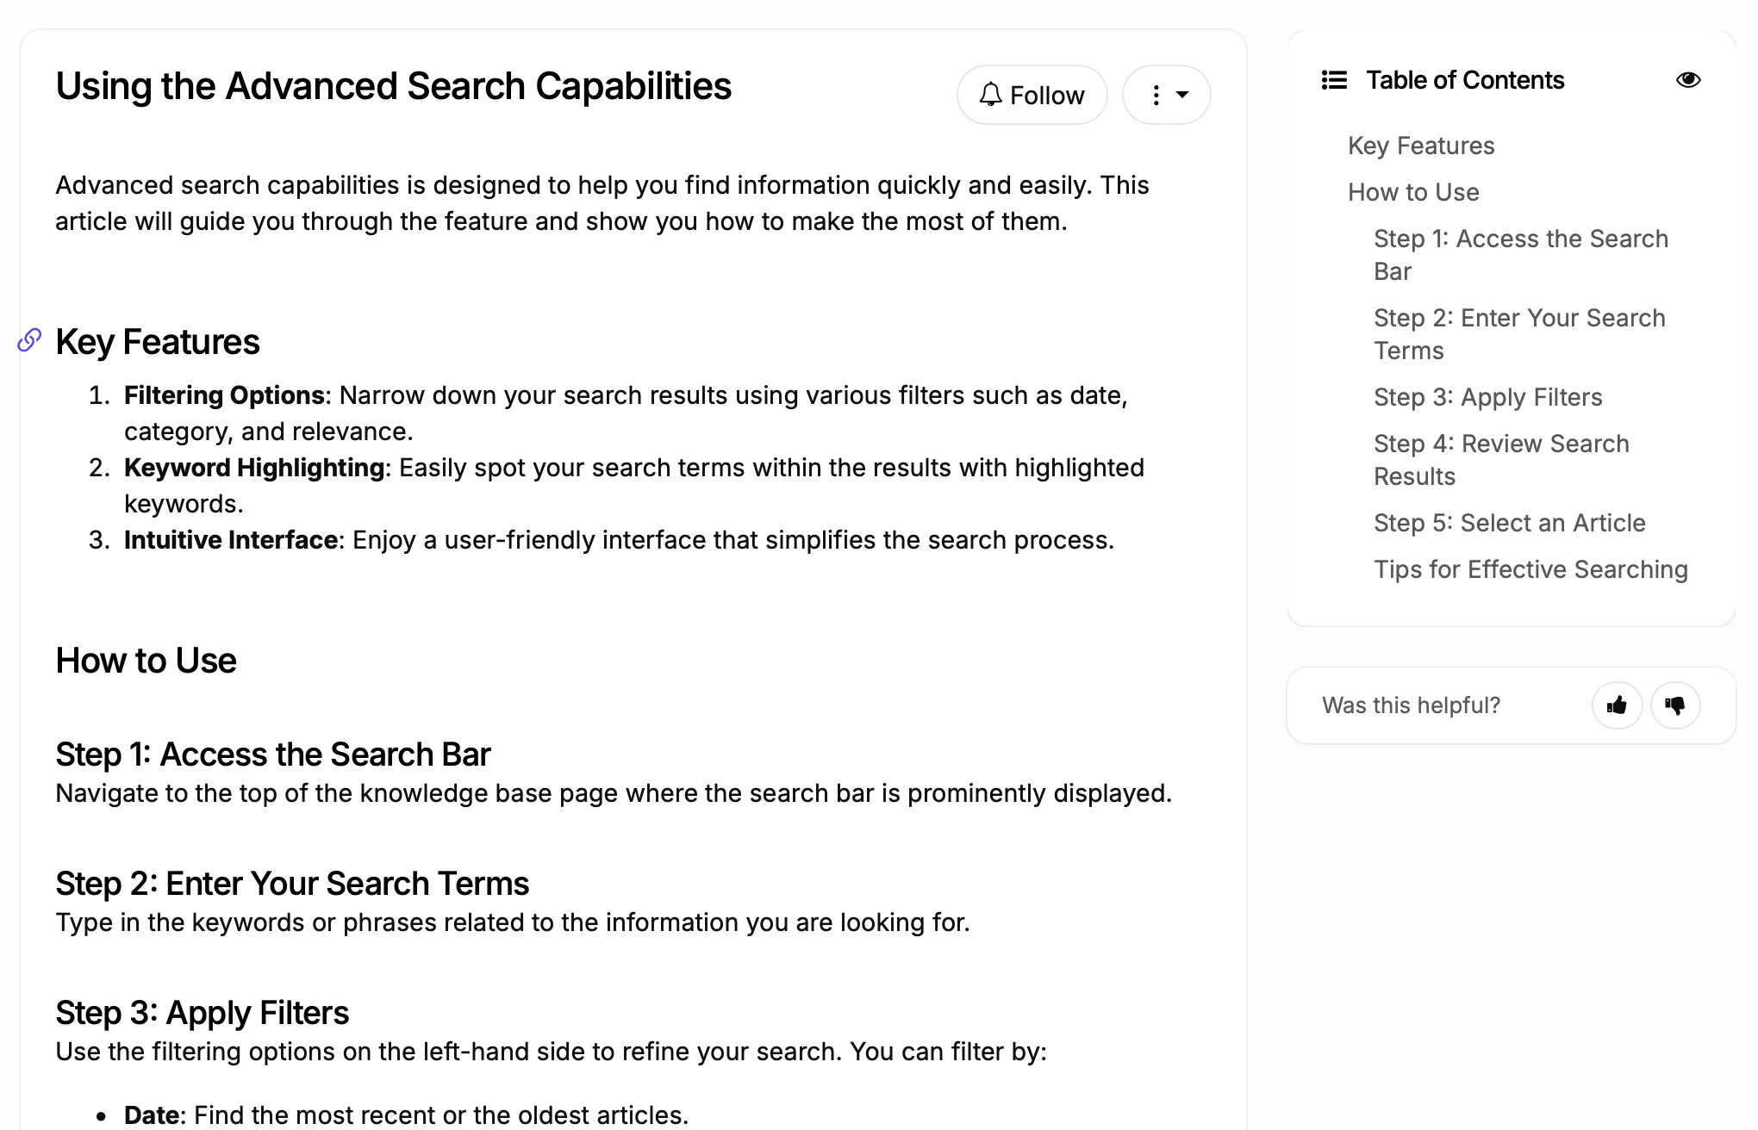Jump to Key Features in contents
The image size is (1758, 1130).
(1420, 146)
